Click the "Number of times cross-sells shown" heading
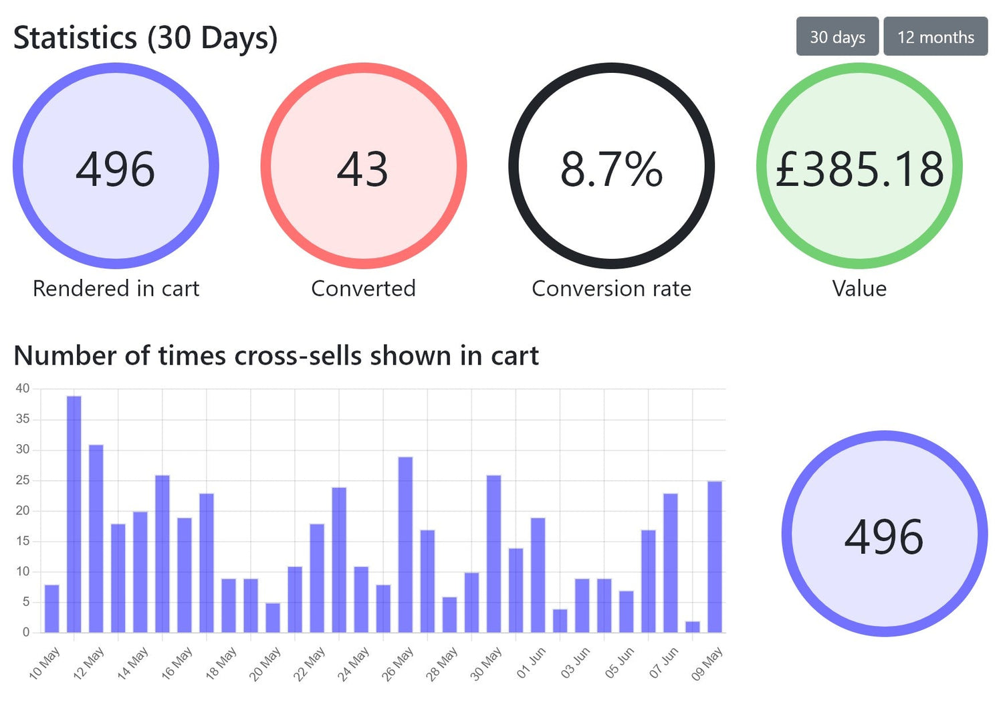1003x715 pixels. tap(275, 356)
